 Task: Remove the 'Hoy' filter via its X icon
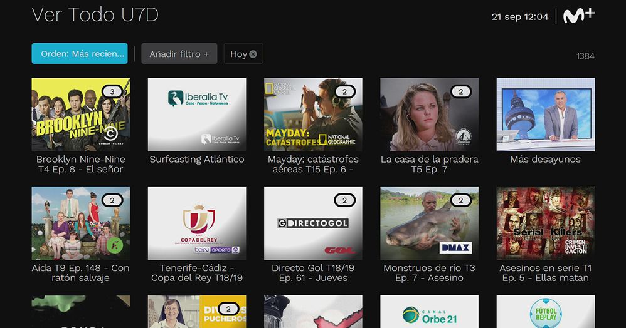click(x=253, y=54)
